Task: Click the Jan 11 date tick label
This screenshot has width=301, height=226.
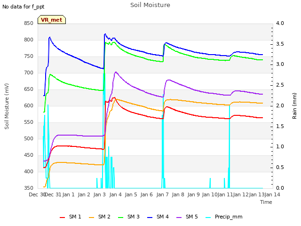Action: [225, 194]
